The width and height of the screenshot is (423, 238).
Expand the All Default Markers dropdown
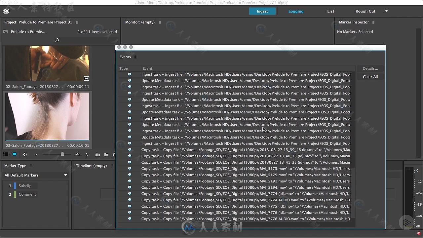coord(36,175)
